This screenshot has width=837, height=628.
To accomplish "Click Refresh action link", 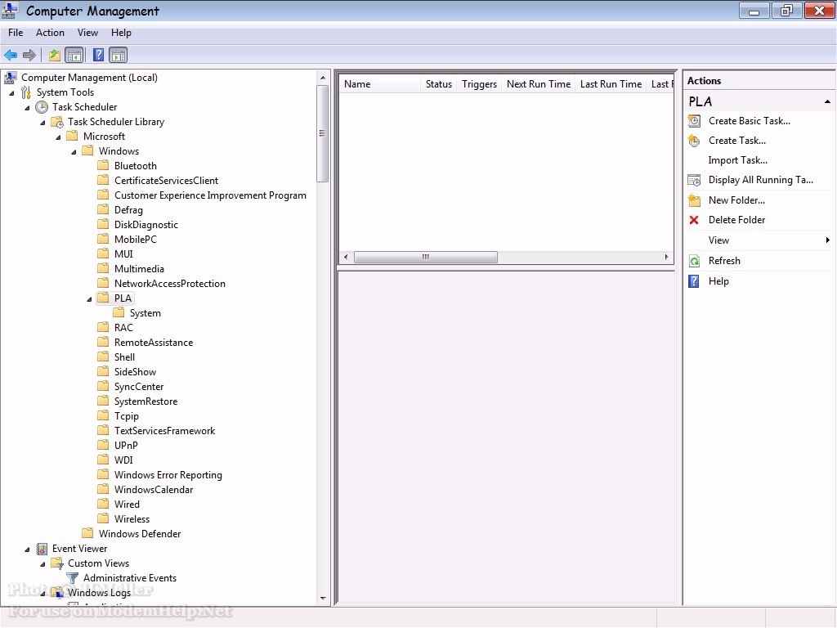I will point(724,261).
